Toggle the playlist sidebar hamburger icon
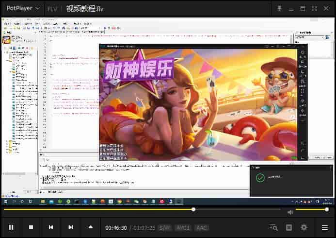Image resolution: width=336 pixels, height=238 pixels. point(325,227)
